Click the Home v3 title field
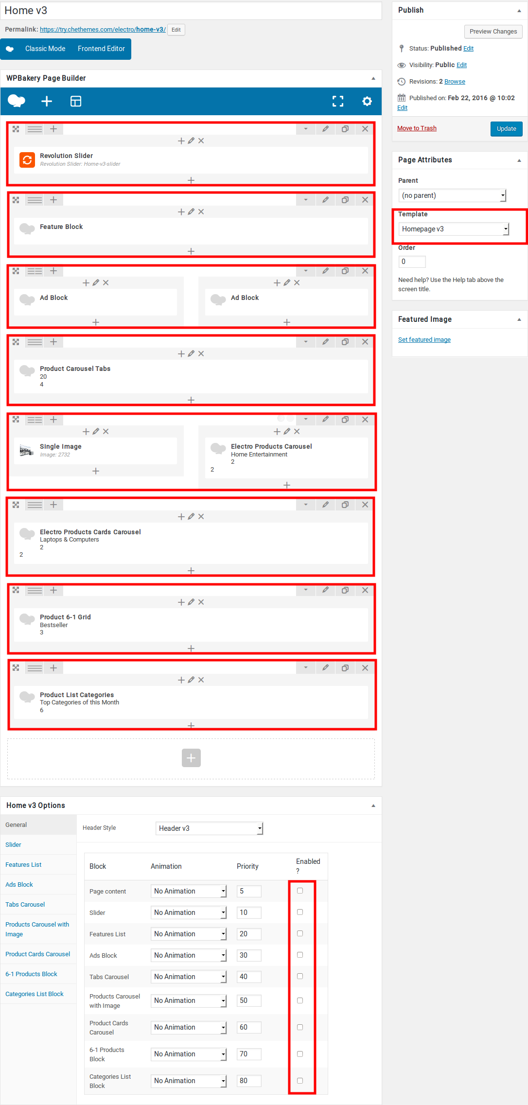The width and height of the screenshot is (528, 1105). coord(191,11)
